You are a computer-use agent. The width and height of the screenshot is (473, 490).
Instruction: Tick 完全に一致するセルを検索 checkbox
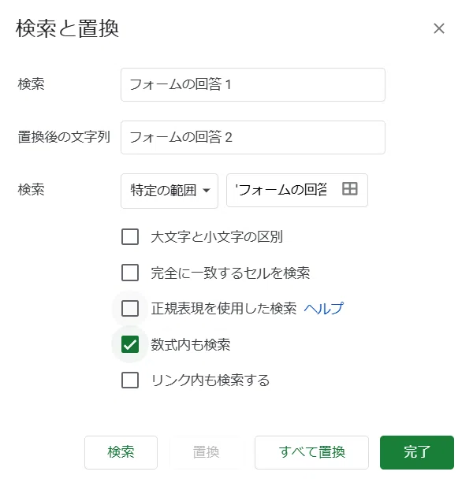click(130, 273)
